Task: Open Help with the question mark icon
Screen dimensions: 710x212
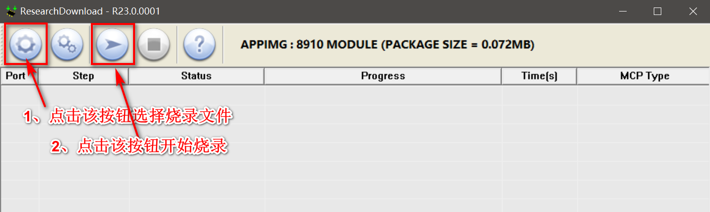Action: click(x=199, y=44)
